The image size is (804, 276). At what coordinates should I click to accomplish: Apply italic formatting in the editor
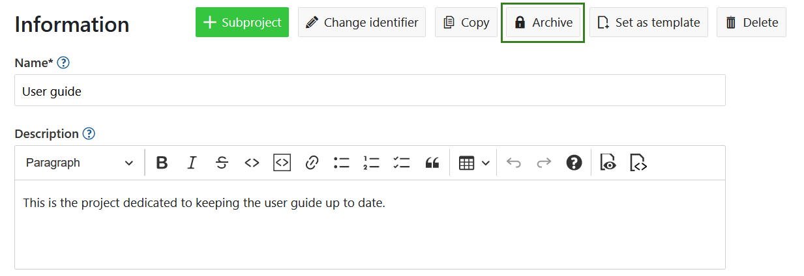(x=192, y=163)
